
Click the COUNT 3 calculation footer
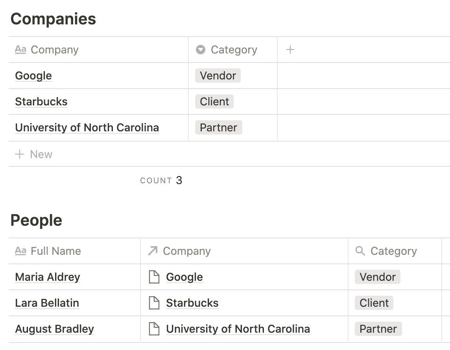(x=161, y=181)
